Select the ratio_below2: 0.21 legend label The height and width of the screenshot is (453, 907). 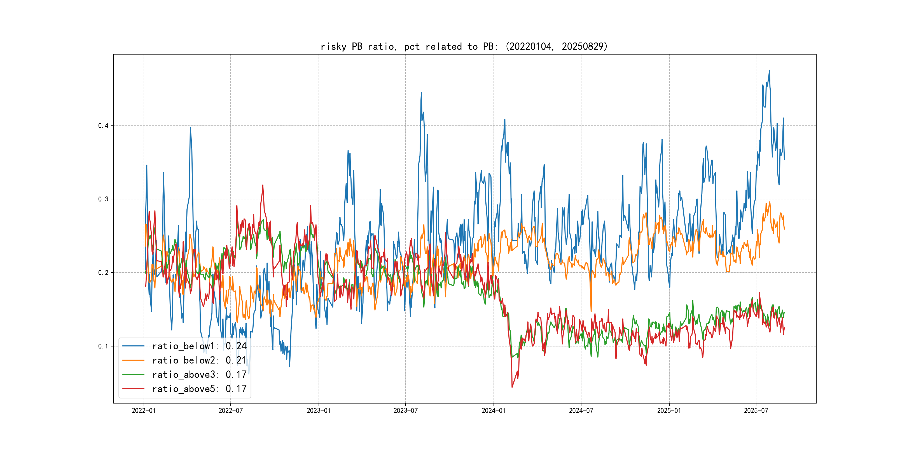click(199, 360)
